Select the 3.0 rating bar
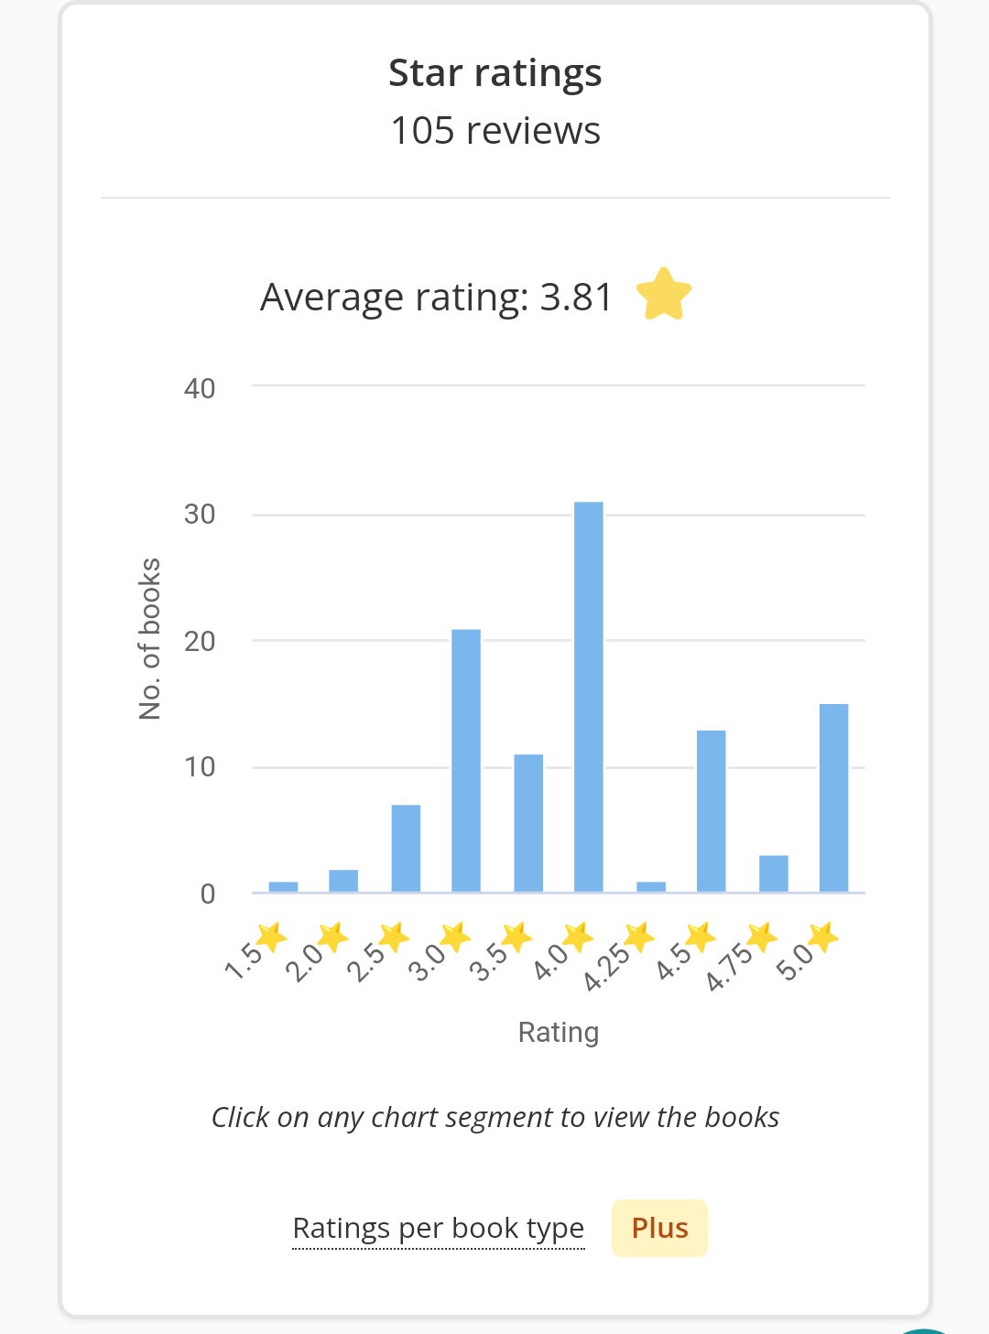The height and width of the screenshot is (1334, 989). [x=466, y=761]
